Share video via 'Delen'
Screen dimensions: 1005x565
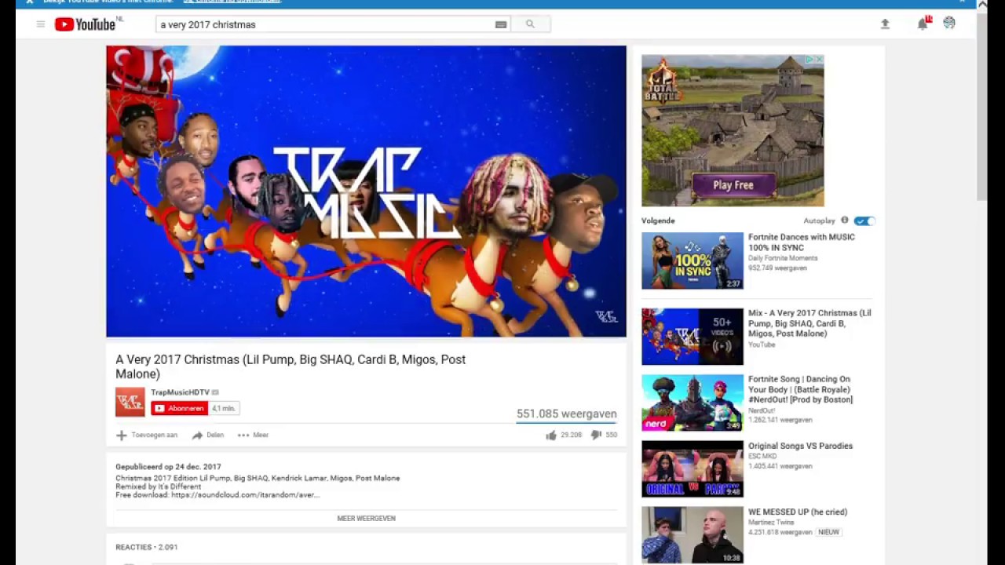tap(208, 435)
